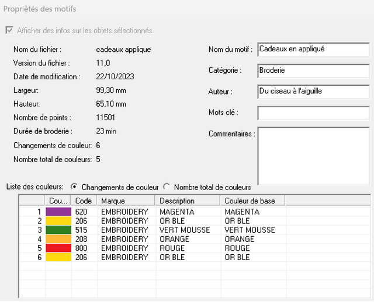Click the green swatch for Vert Mousse
The height and width of the screenshot is (302, 374).
click(x=58, y=230)
